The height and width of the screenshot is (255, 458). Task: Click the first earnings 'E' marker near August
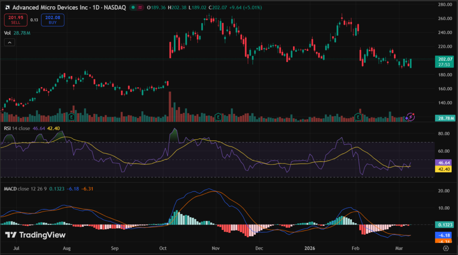72,117
